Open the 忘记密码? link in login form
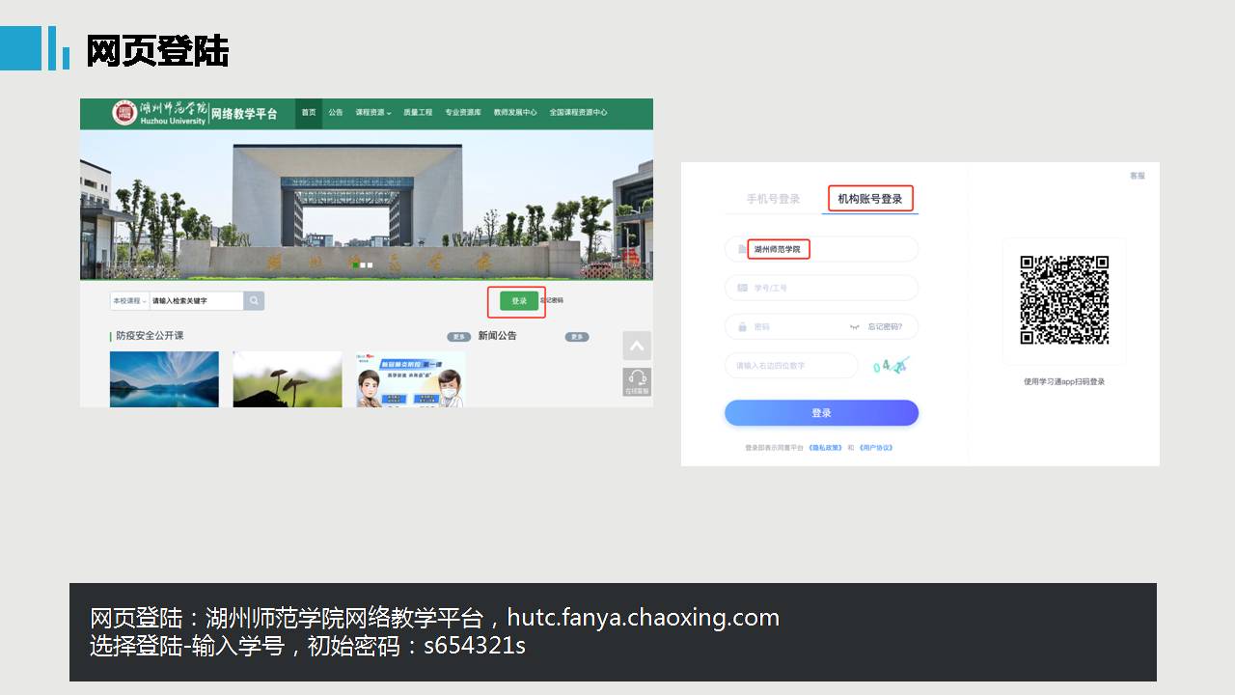 [885, 327]
